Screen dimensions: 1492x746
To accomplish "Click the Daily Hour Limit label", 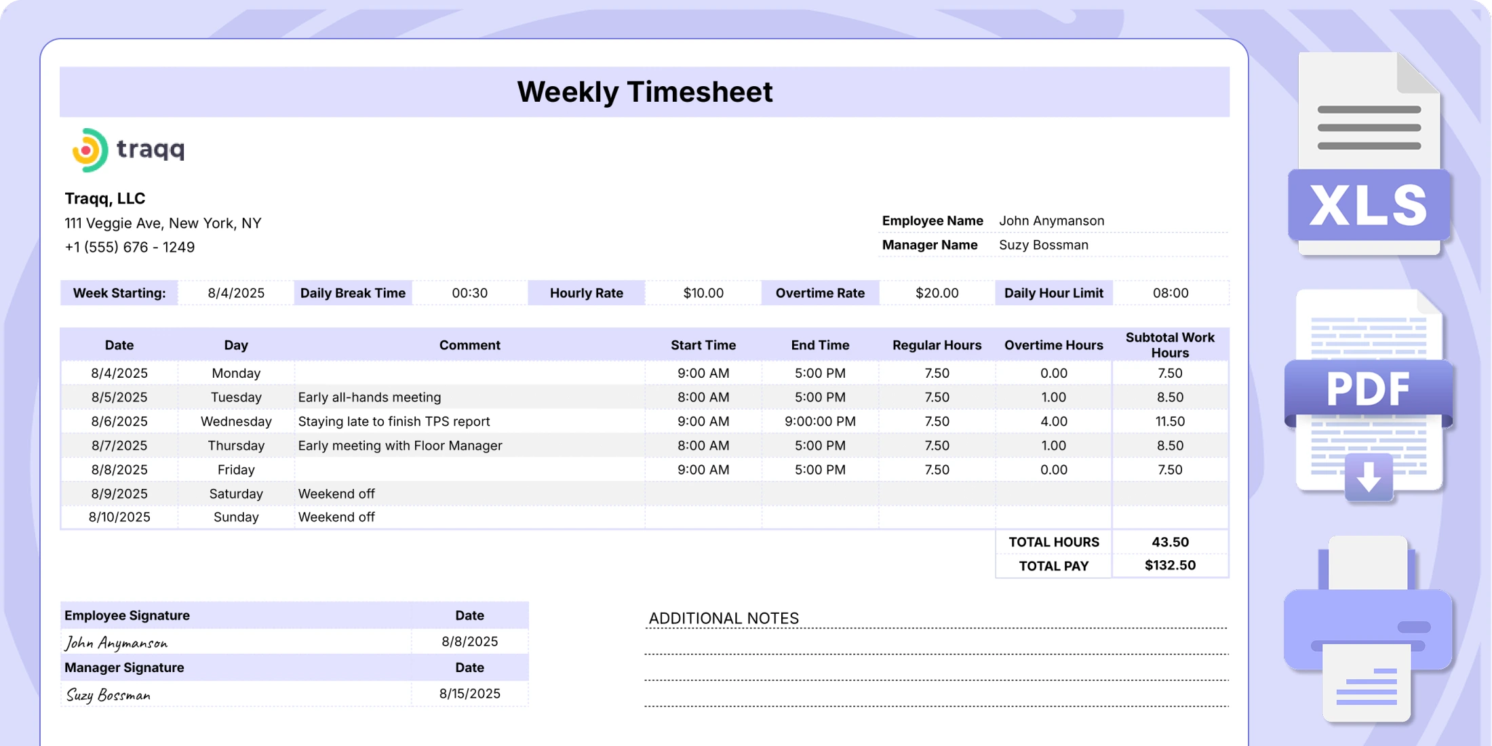I will tap(1054, 293).
